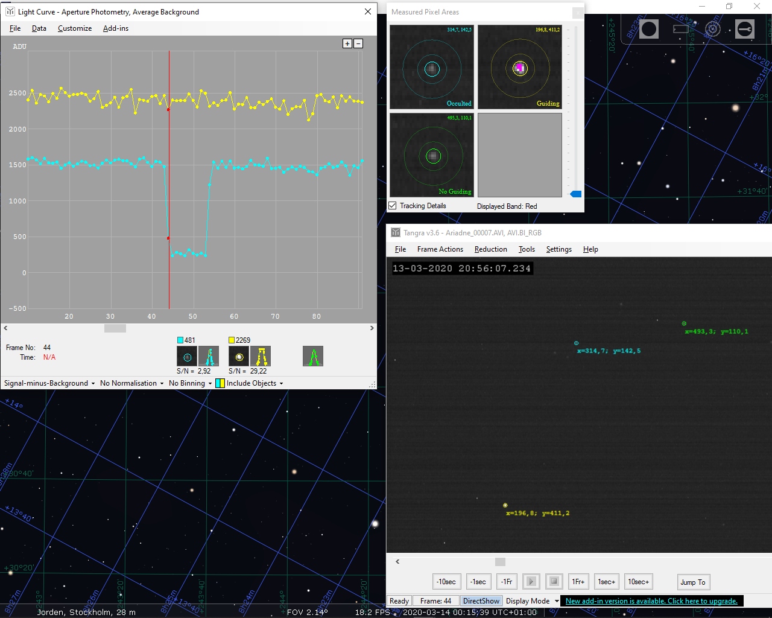Click the cyan occulted star thumbnail icon
Viewport: 772px width, 618px height.
coord(187,357)
